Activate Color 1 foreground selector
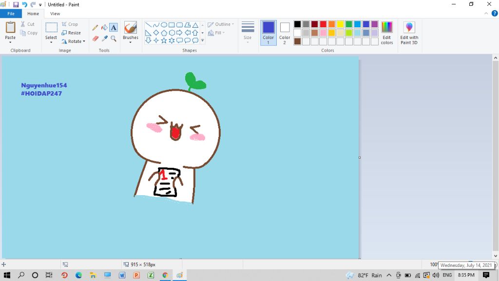This screenshot has height=281, width=499. pos(269,33)
